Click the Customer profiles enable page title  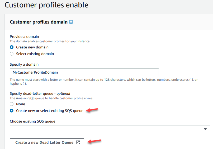(x=46, y=5)
